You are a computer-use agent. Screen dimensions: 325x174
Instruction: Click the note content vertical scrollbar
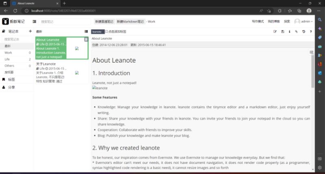coord(312,71)
